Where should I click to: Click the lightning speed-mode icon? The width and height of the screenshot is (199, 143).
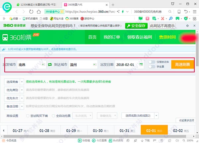pyautogui.click(x=123, y=12)
